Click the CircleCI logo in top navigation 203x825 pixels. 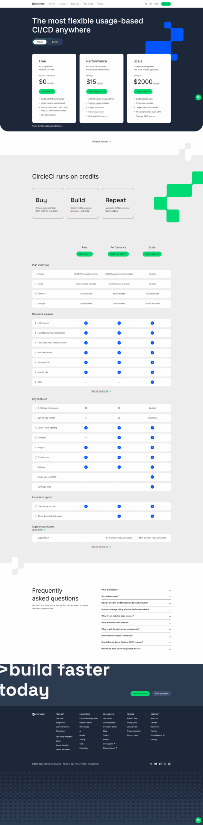click(x=38, y=4)
